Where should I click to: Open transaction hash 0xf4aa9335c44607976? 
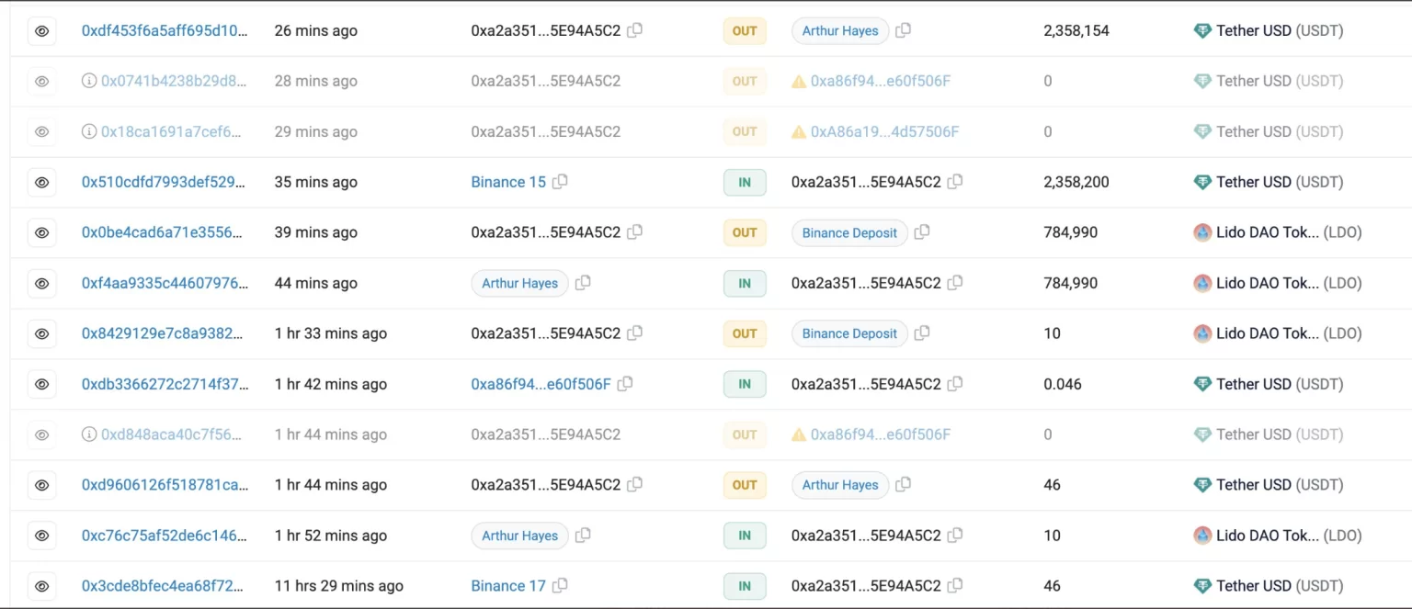(x=165, y=283)
